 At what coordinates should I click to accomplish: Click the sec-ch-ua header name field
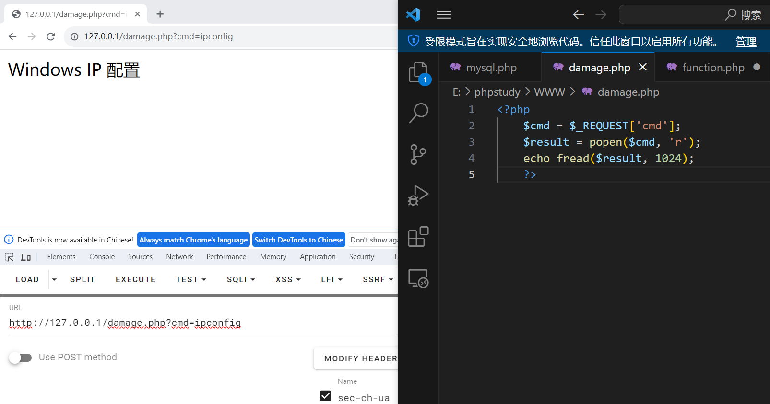[x=364, y=398]
